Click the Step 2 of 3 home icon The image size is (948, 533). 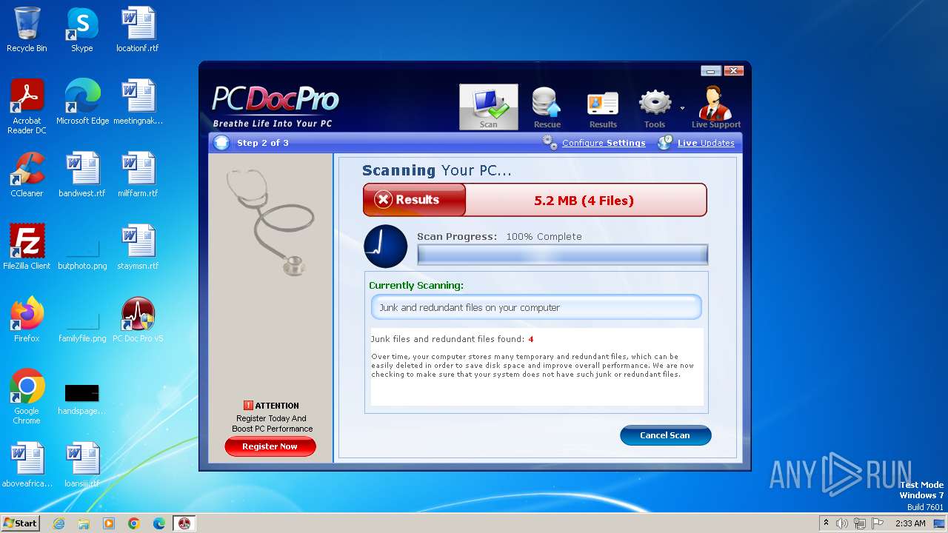[x=221, y=143]
